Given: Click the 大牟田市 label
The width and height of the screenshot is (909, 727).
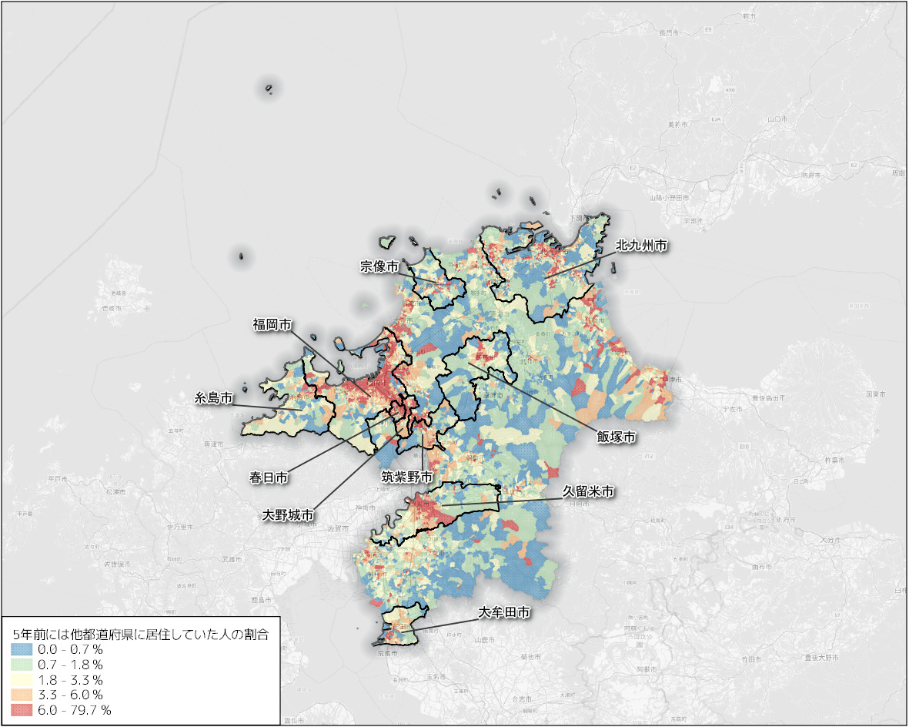Looking at the screenshot, I should pos(504,613).
